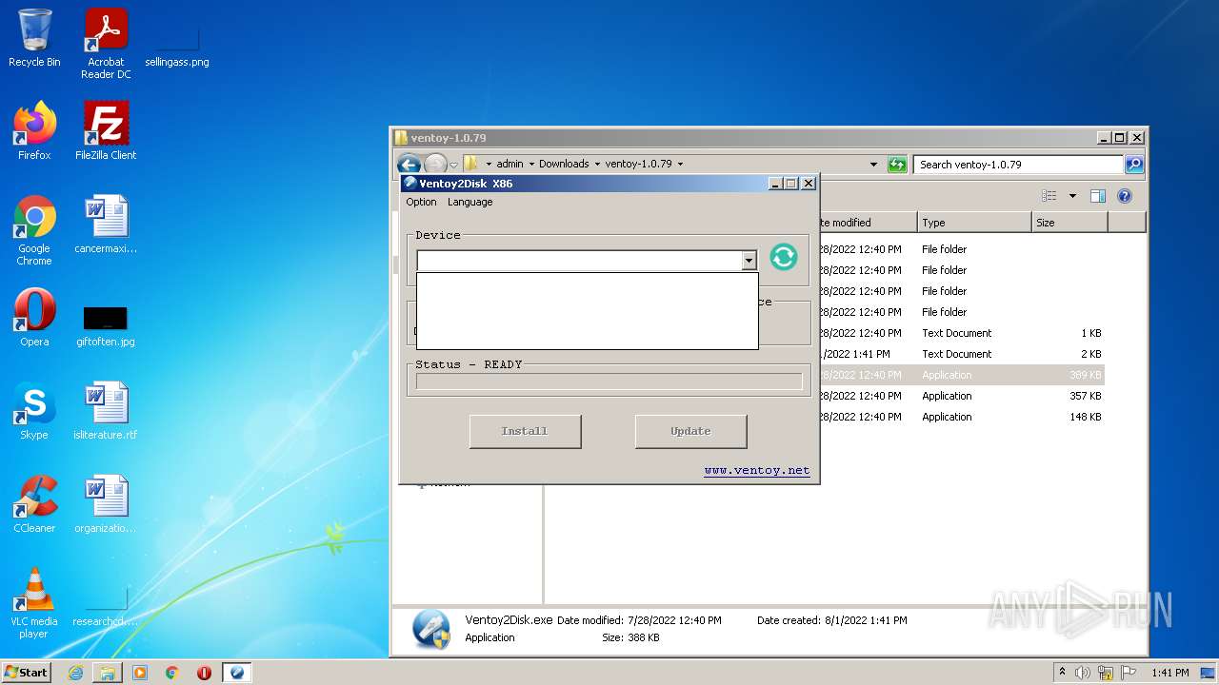The image size is (1219, 685).
Task: Click the Ventoy2Disk taskbar button
Action: pyautogui.click(x=237, y=673)
